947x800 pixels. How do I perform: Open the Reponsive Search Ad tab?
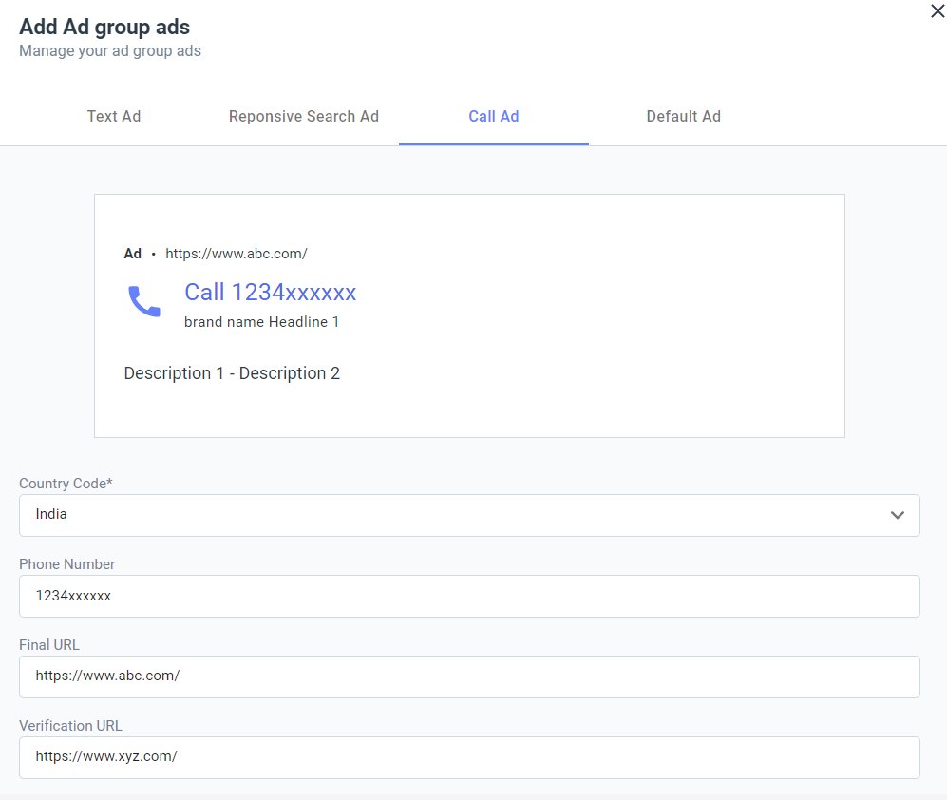pos(304,116)
